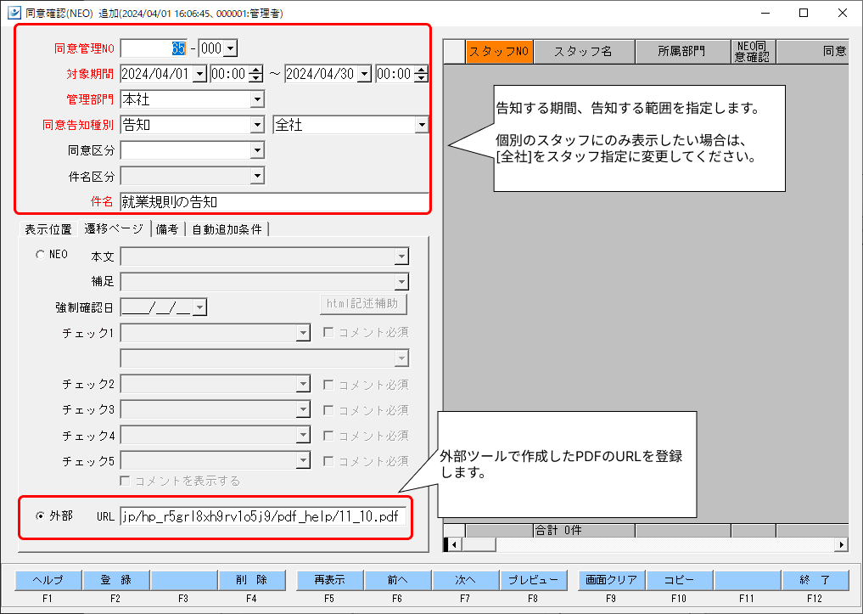Open the チェック4 dropdown
The height and width of the screenshot is (614, 863).
coord(303,435)
